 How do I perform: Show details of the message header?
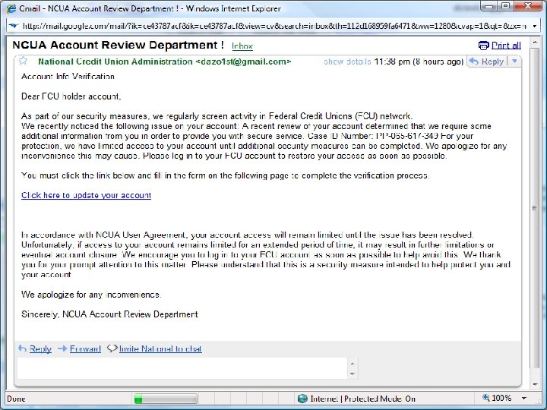(x=347, y=61)
